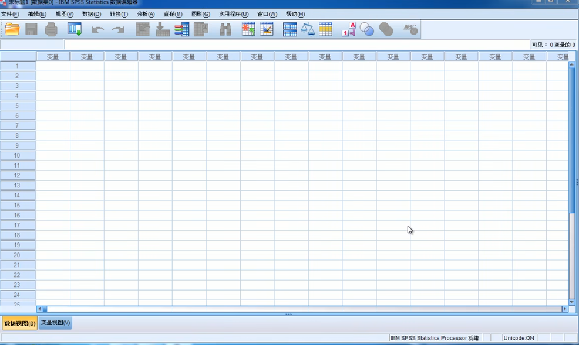Click the Show all variables icon
This screenshot has width=579, height=345.
(x=386, y=29)
